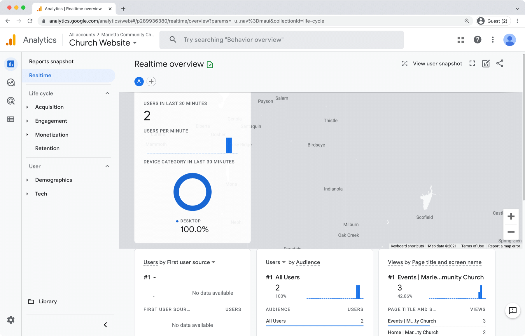Click search field Try searching Behavior overview
The image size is (525, 336).
(x=281, y=40)
